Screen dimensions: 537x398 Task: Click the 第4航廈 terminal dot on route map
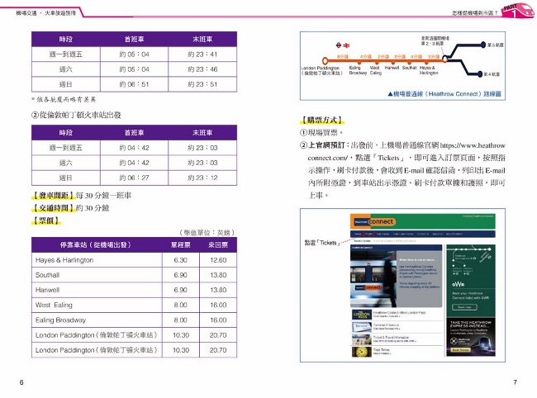(480, 74)
